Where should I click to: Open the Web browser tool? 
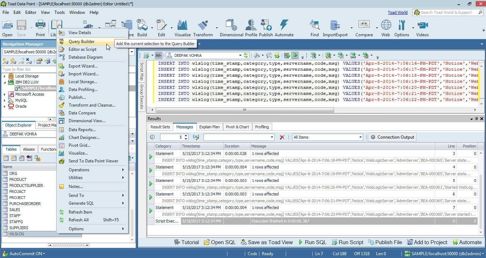pos(386,28)
